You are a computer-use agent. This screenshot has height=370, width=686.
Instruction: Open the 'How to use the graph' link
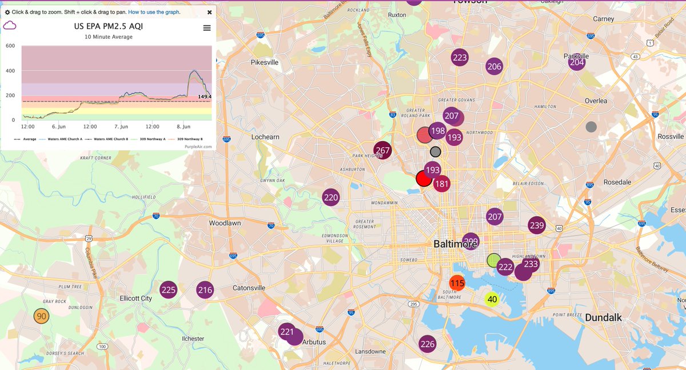pos(154,12)
